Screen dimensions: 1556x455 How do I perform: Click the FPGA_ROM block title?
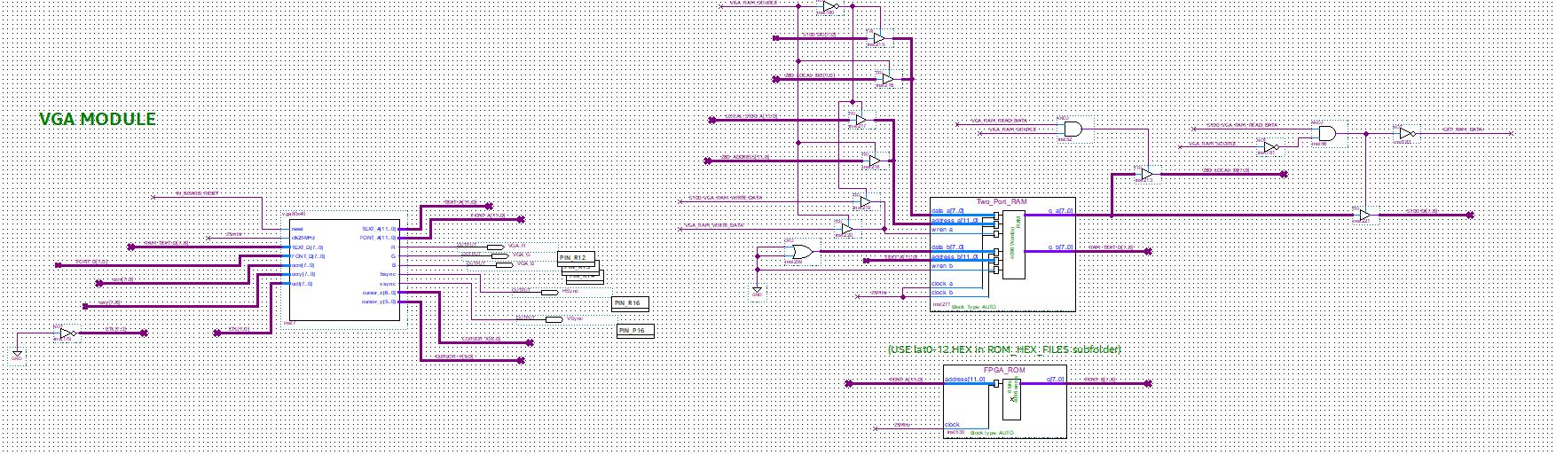coord(1003,368)
